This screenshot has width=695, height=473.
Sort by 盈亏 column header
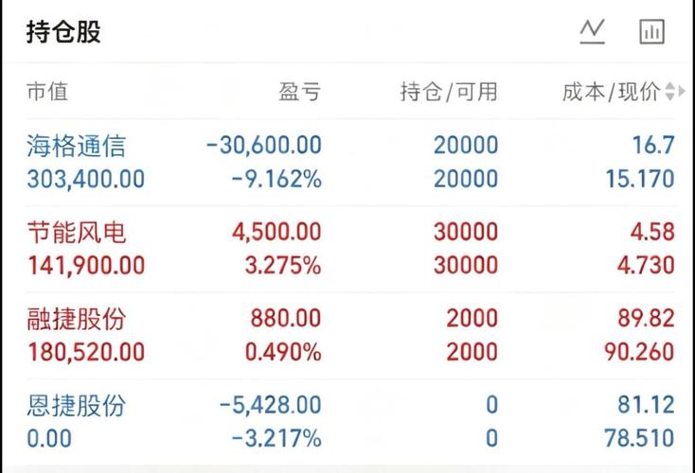click(299, 92)
